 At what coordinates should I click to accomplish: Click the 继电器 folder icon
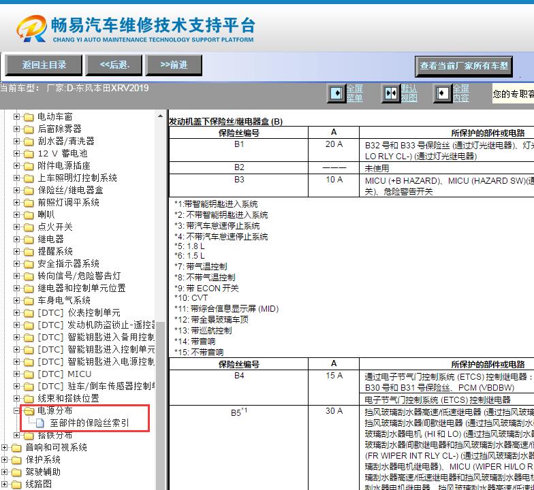point(29,240)
